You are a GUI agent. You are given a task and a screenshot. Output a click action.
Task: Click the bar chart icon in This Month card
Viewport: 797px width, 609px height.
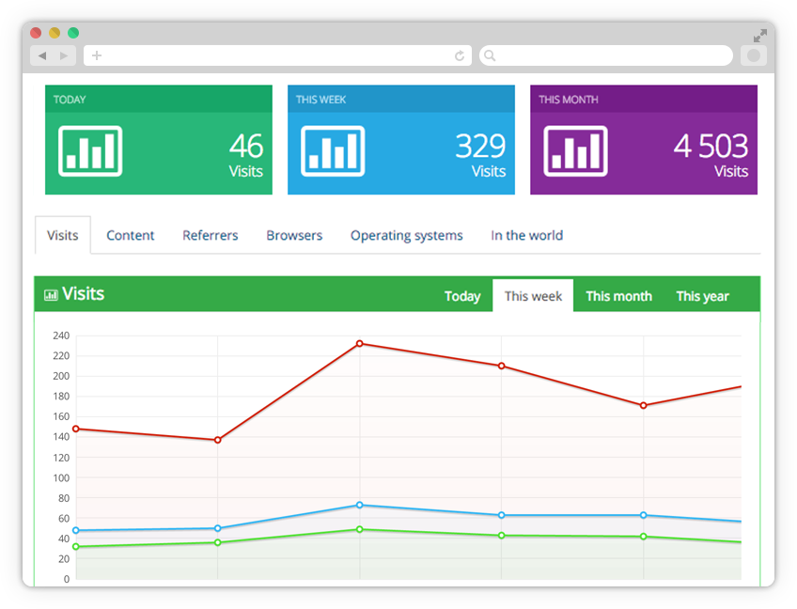575,151
